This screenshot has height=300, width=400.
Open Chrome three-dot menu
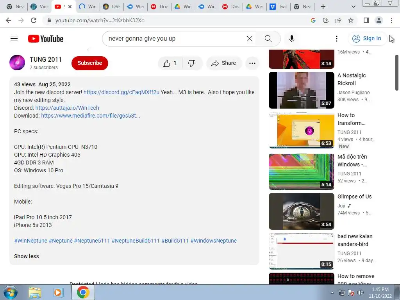(x=391, y=20)
